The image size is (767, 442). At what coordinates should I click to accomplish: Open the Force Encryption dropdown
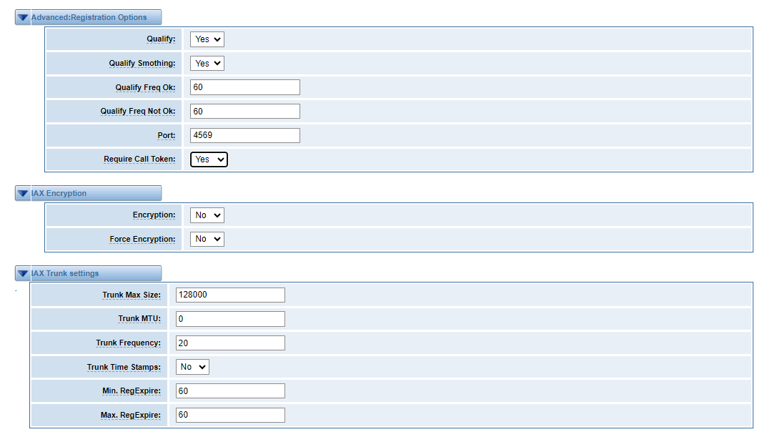coord(207,239)
